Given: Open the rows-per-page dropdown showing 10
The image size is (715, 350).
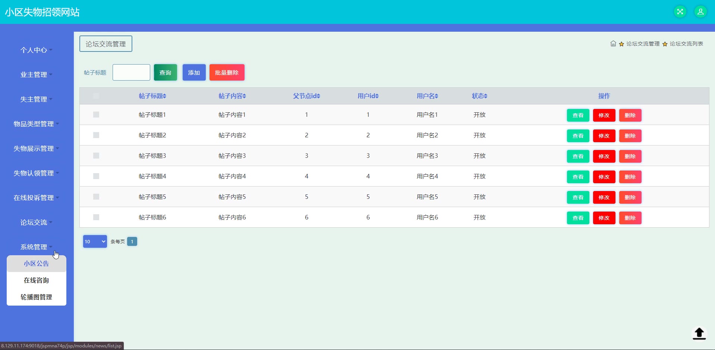Looking at the screenshot, I should pyautogui.click(x=95, y=241).
